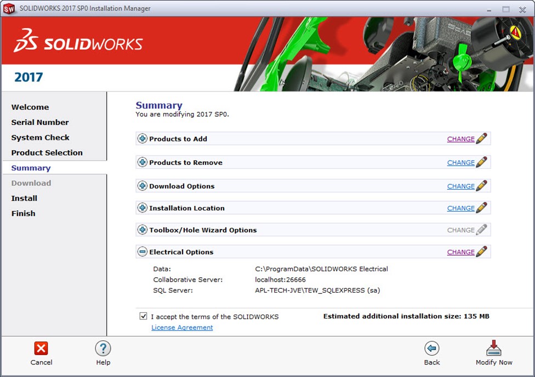Click pencil icon beside Download Options
535x377 pixels.
pos(481,186)
